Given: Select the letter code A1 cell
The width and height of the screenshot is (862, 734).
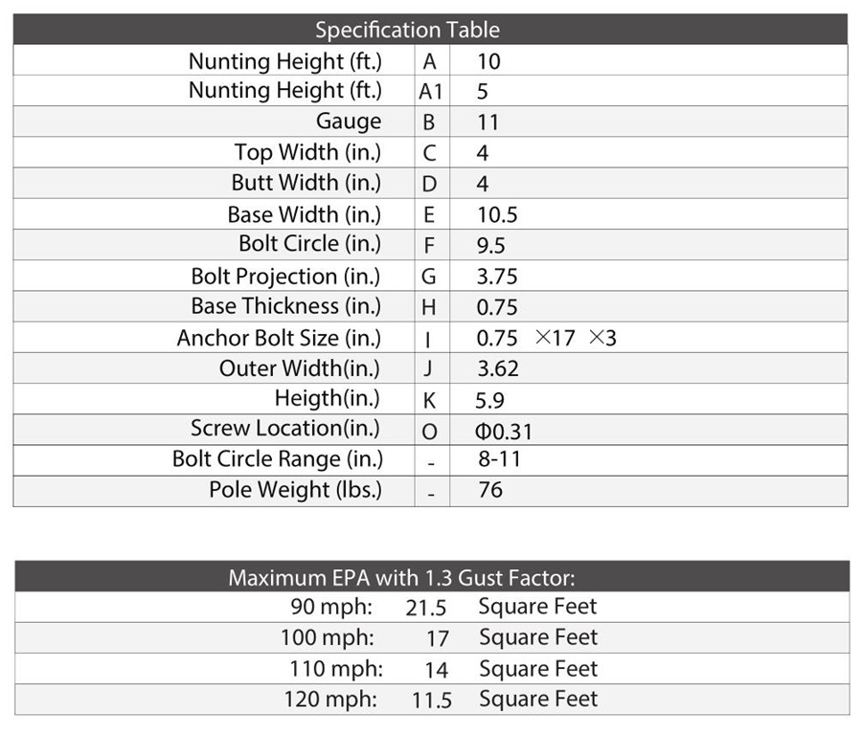Looking at the screenshot, I should [430, 92].
